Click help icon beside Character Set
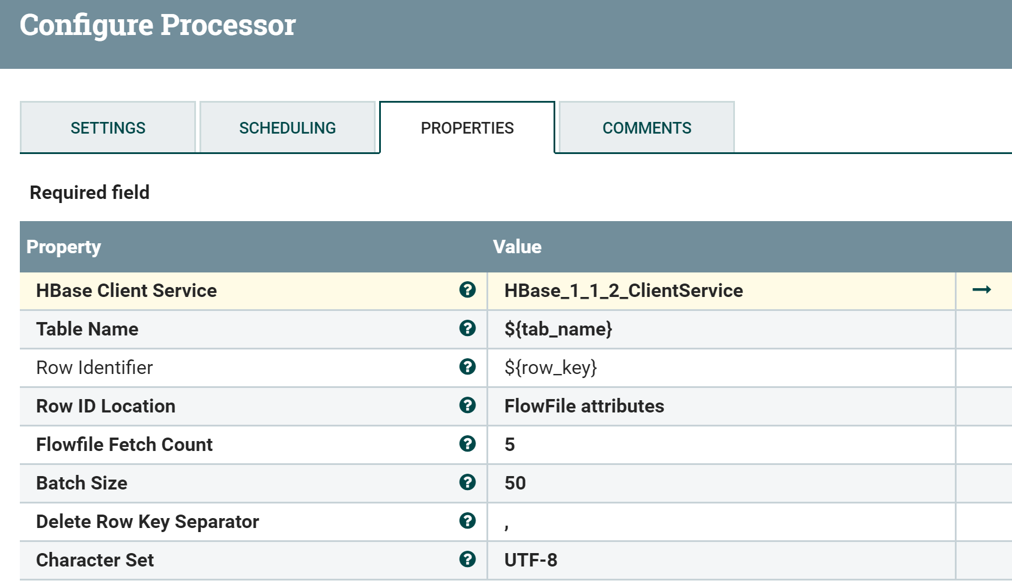The image size is (1012, 584). point(467,559)
